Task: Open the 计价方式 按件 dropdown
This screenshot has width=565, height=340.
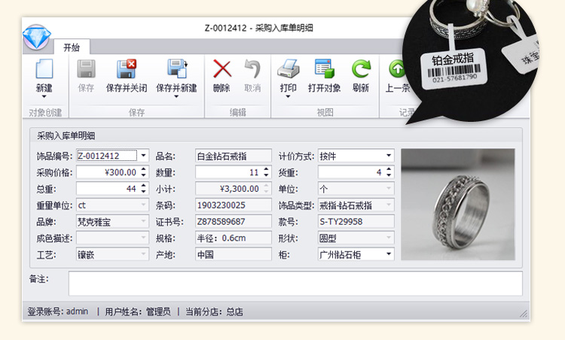Action: (x=389, y=156)
